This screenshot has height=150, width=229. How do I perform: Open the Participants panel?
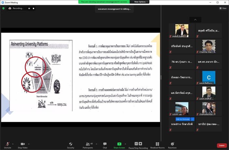tap(88, 145)
